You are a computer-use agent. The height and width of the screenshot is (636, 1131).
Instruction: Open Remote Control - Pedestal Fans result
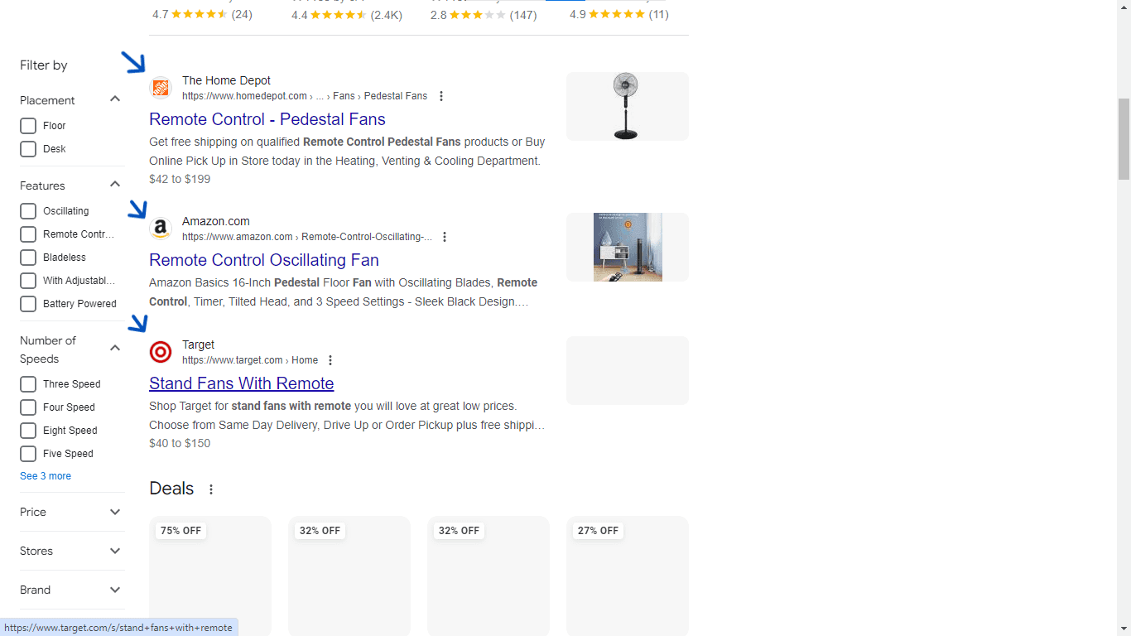click(267, 119)
